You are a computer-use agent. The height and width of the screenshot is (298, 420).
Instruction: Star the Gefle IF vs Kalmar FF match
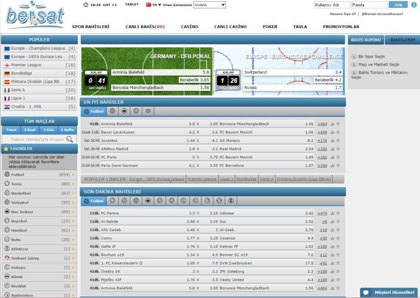click(338, 246)
